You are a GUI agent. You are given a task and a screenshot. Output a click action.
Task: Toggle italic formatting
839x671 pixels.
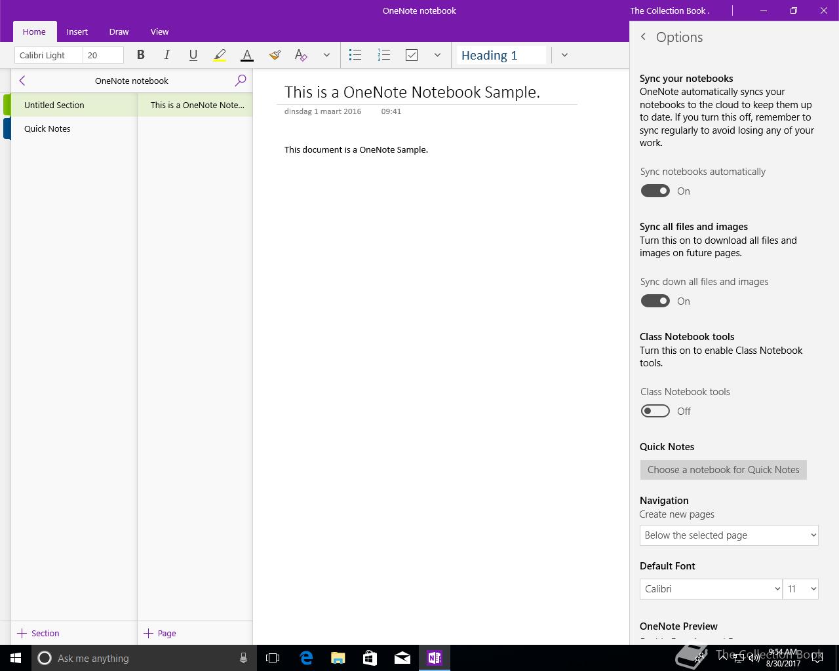[166, 55]
